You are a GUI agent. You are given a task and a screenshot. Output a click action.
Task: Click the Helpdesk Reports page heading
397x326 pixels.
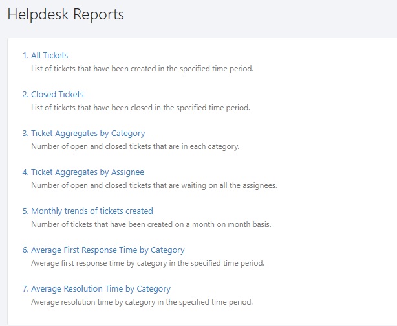point(66,14)
